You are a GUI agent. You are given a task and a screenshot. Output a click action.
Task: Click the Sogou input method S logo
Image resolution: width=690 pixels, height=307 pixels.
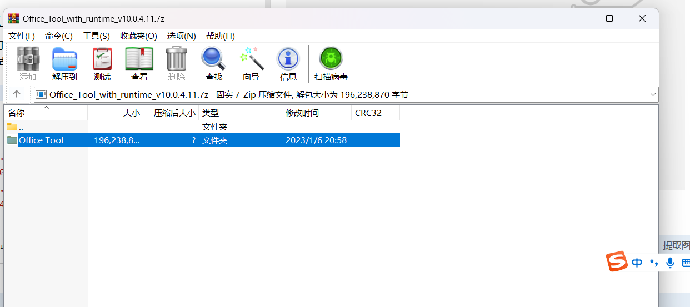point(616,261)
